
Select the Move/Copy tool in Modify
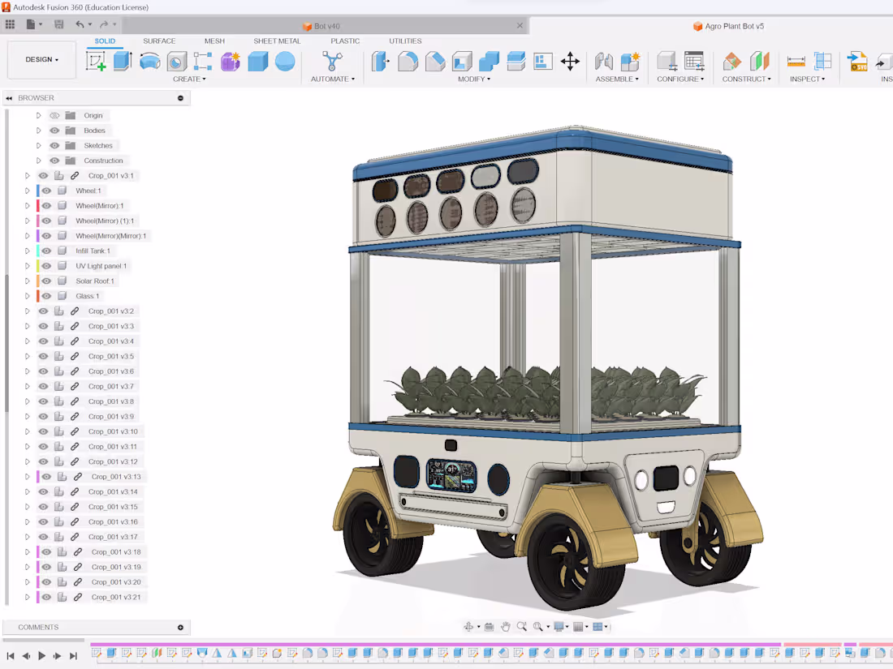pos(571,62)
